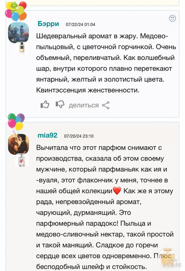The image size is (185, 271).
Task: Click the balloons badge above mia92's avatar
Action: 16,122
